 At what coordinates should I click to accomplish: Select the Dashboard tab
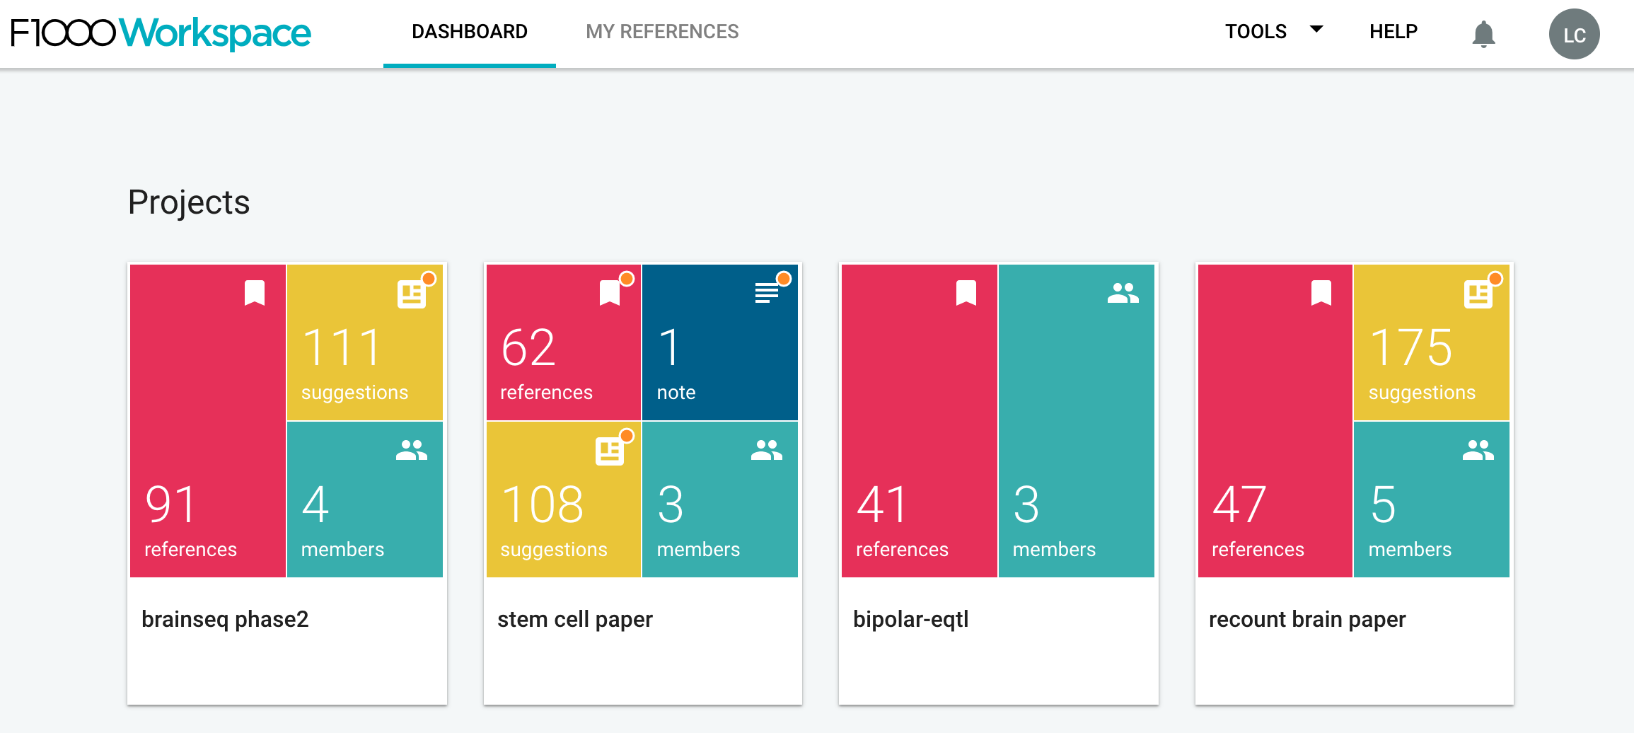(470, 32)
